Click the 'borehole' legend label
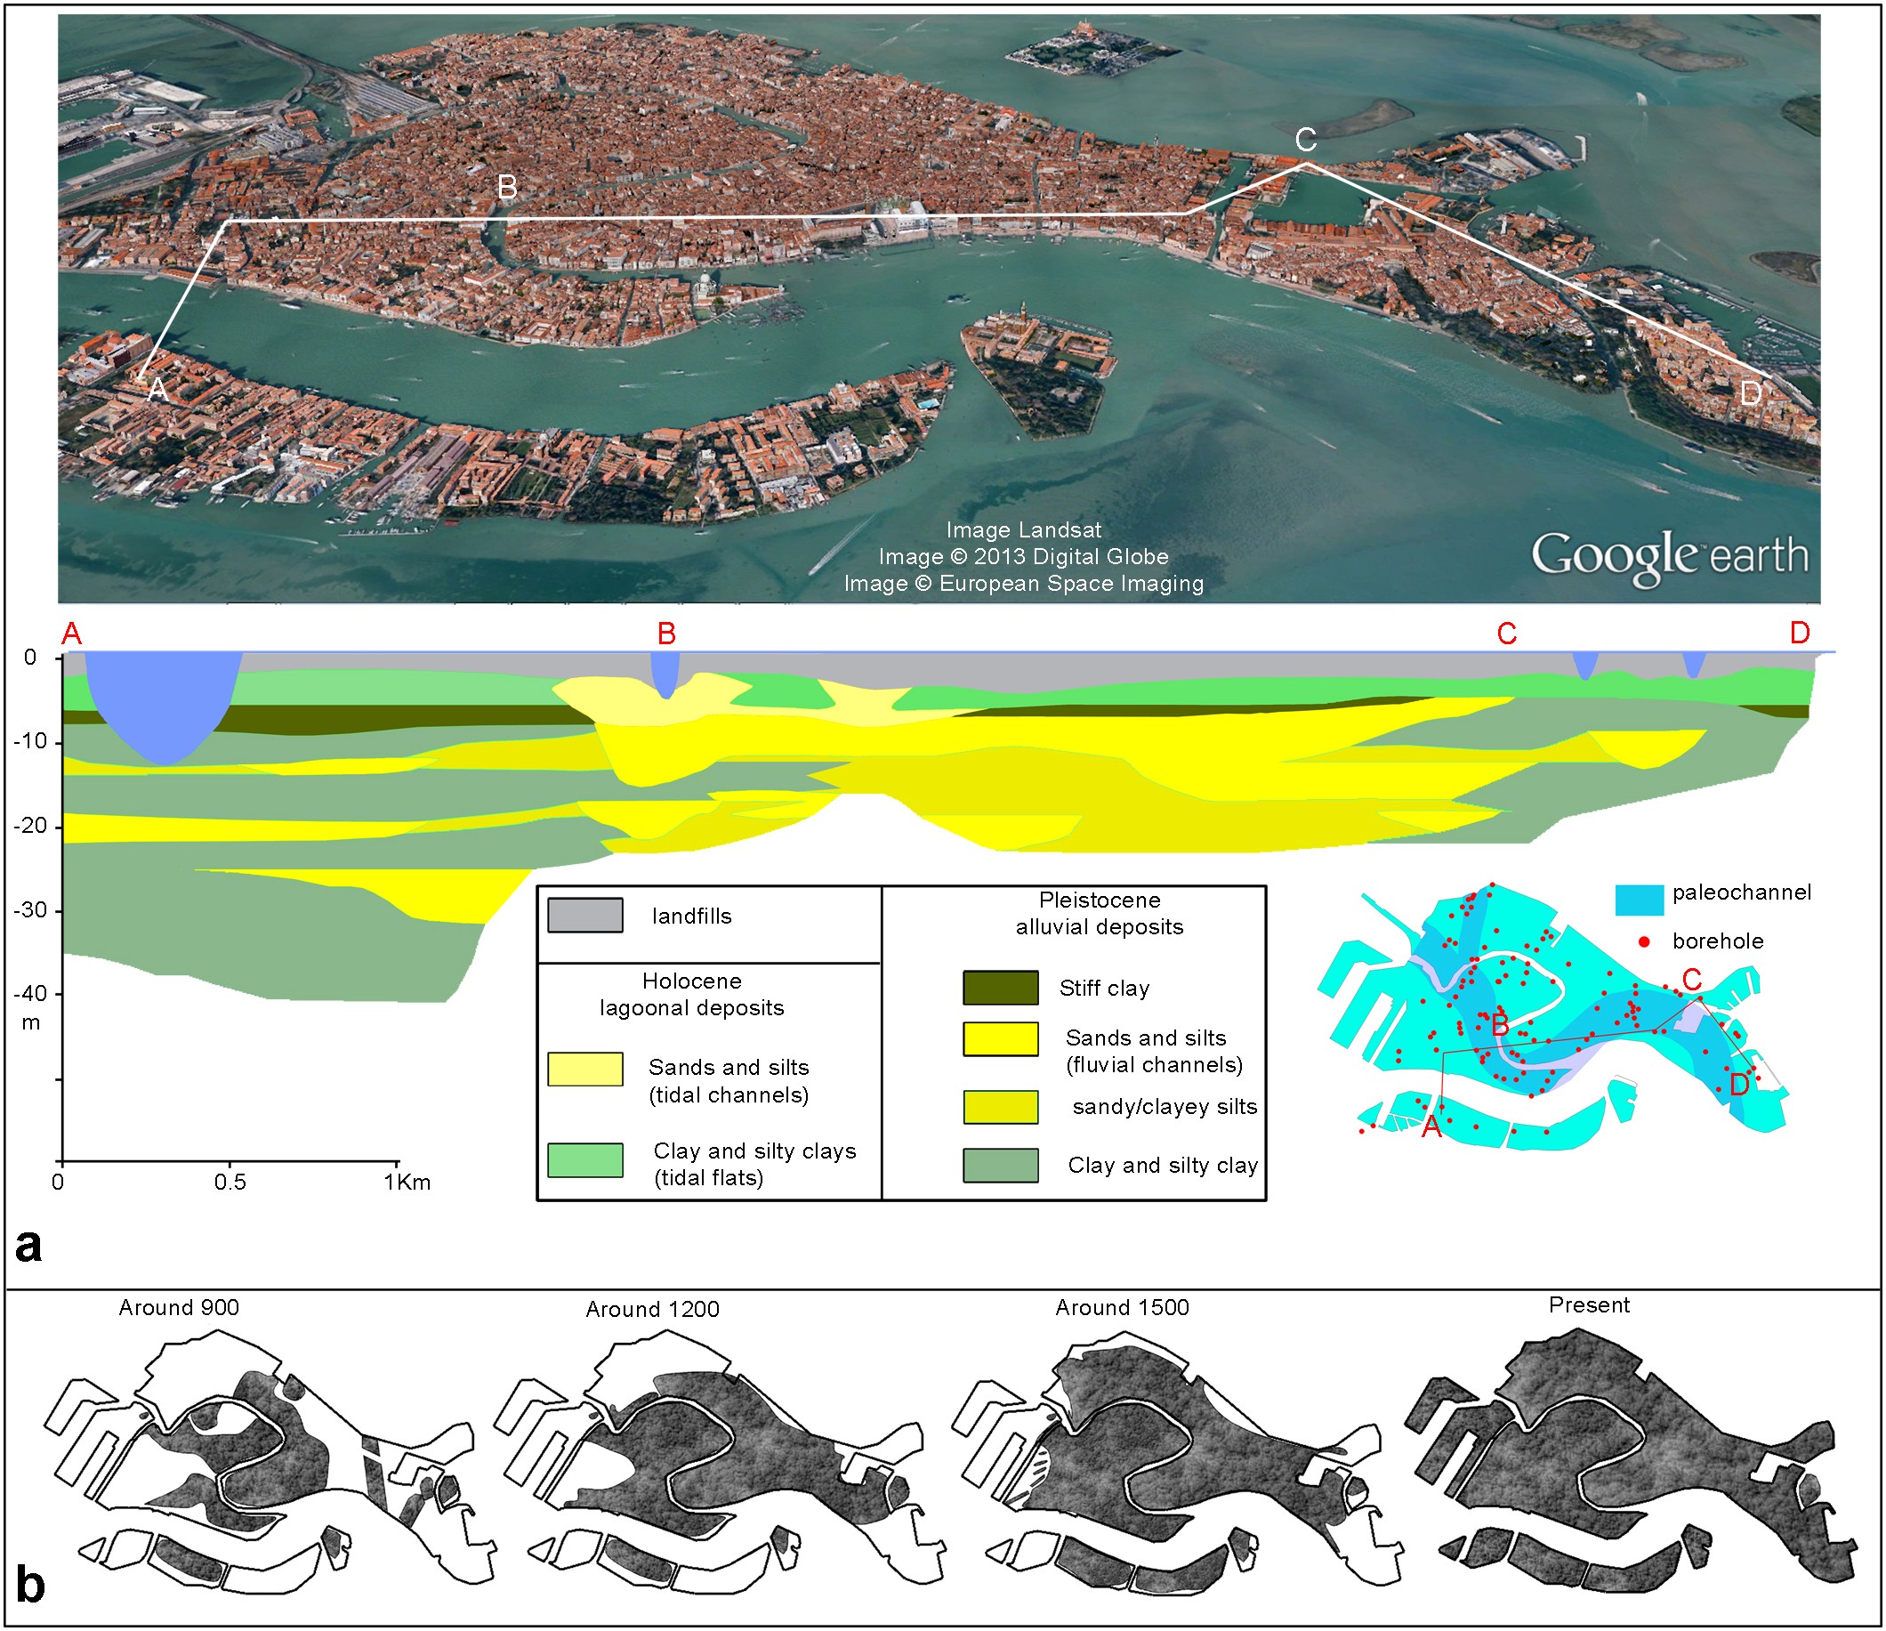Viewport: 1886px width, 1631px height. [1718, 941]
